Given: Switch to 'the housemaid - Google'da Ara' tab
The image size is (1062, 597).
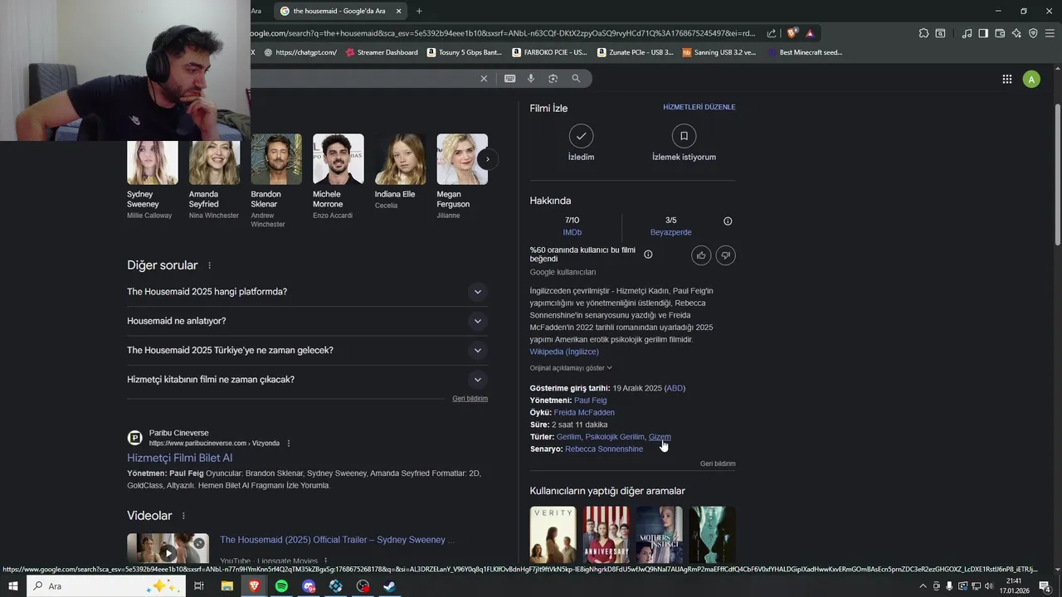Looking at the screenshot, I should pyautogui.click(x=340, y=11).
